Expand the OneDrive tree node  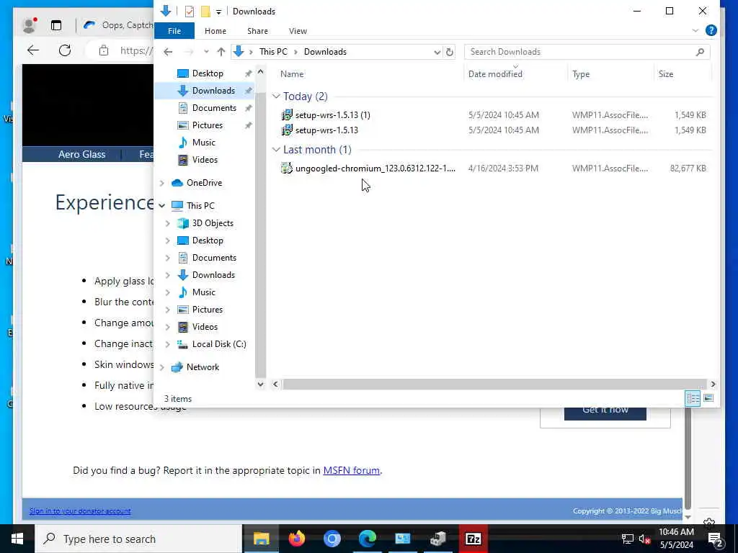[162, 183]
